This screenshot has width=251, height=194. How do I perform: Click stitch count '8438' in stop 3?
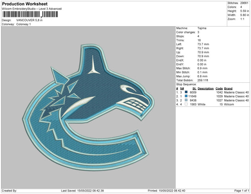pos(193,100)
